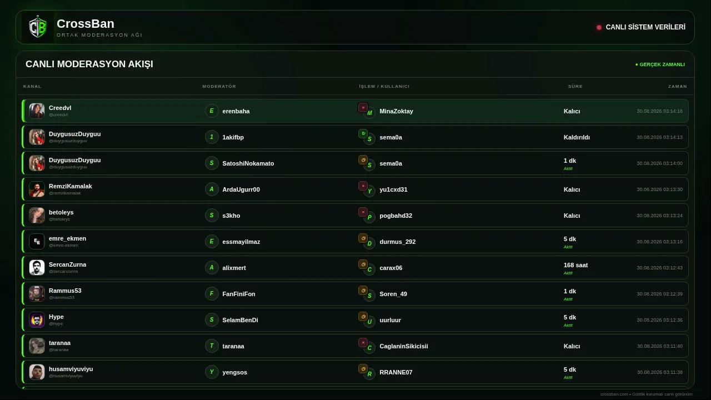Sort by the SÜRE column header

575,86
